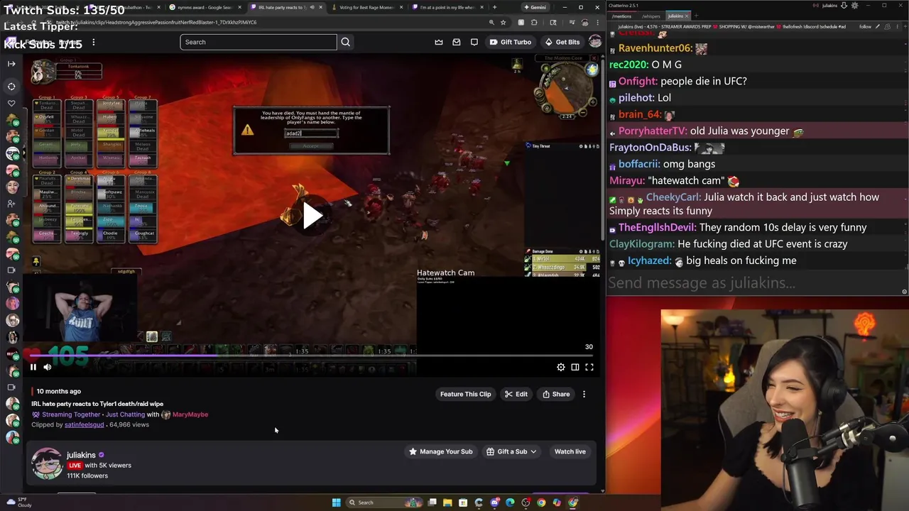Open the MaryMaybe channel link
Viewport: 909px width, 511px height.
[190, 414]
